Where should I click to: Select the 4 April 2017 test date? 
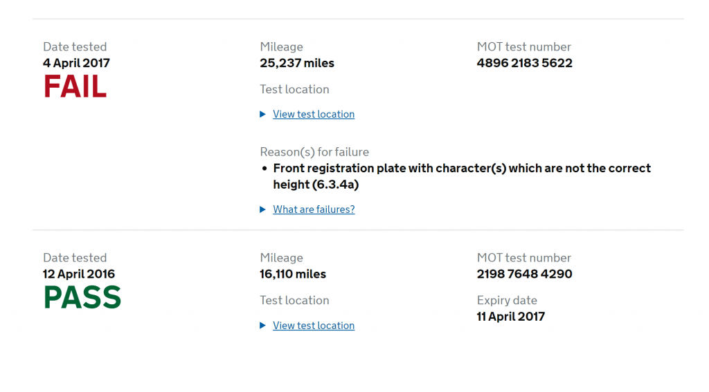76,63
